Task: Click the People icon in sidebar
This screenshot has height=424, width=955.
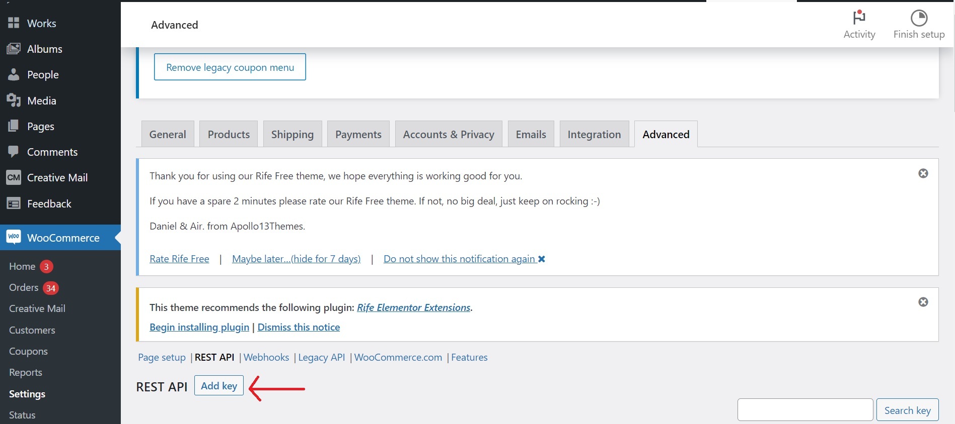Action: (x=14, y=74)
